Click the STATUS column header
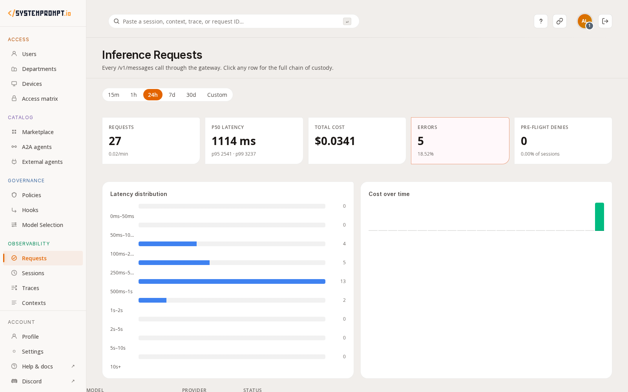This screenshot has height=392, width=628. pos(252,390)
